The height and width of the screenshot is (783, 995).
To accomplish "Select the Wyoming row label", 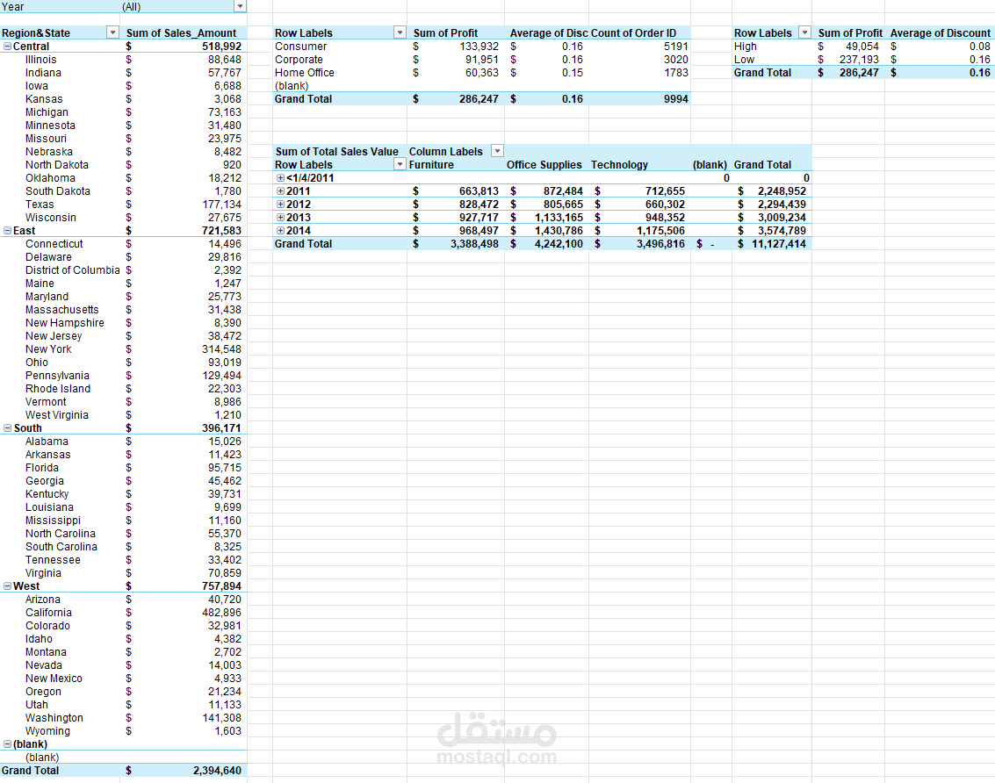I will click(47, 731).
